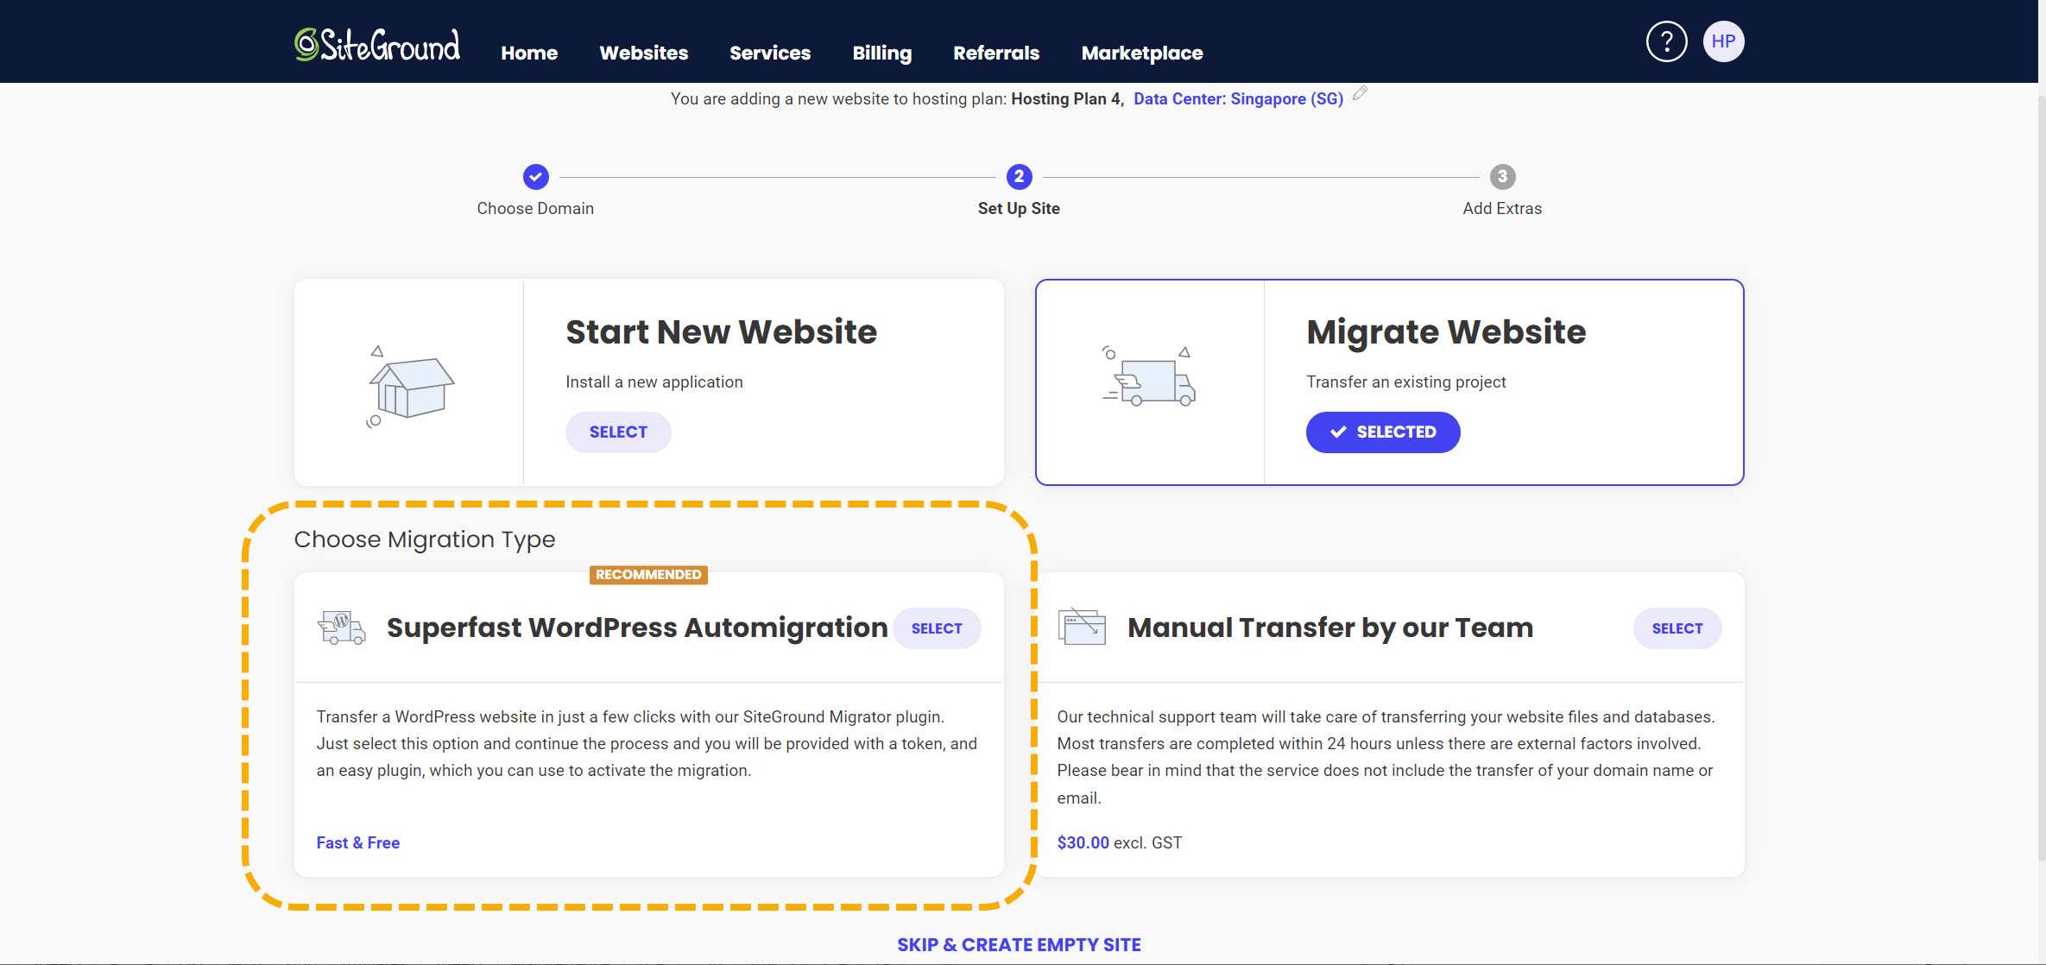Select the Start New Website option

click(x=618, y=432)
